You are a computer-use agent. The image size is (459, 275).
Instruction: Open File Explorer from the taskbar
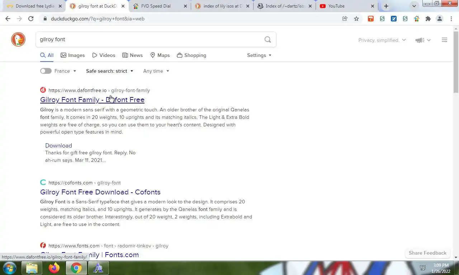pyautogui.click(x=32, y=268)
